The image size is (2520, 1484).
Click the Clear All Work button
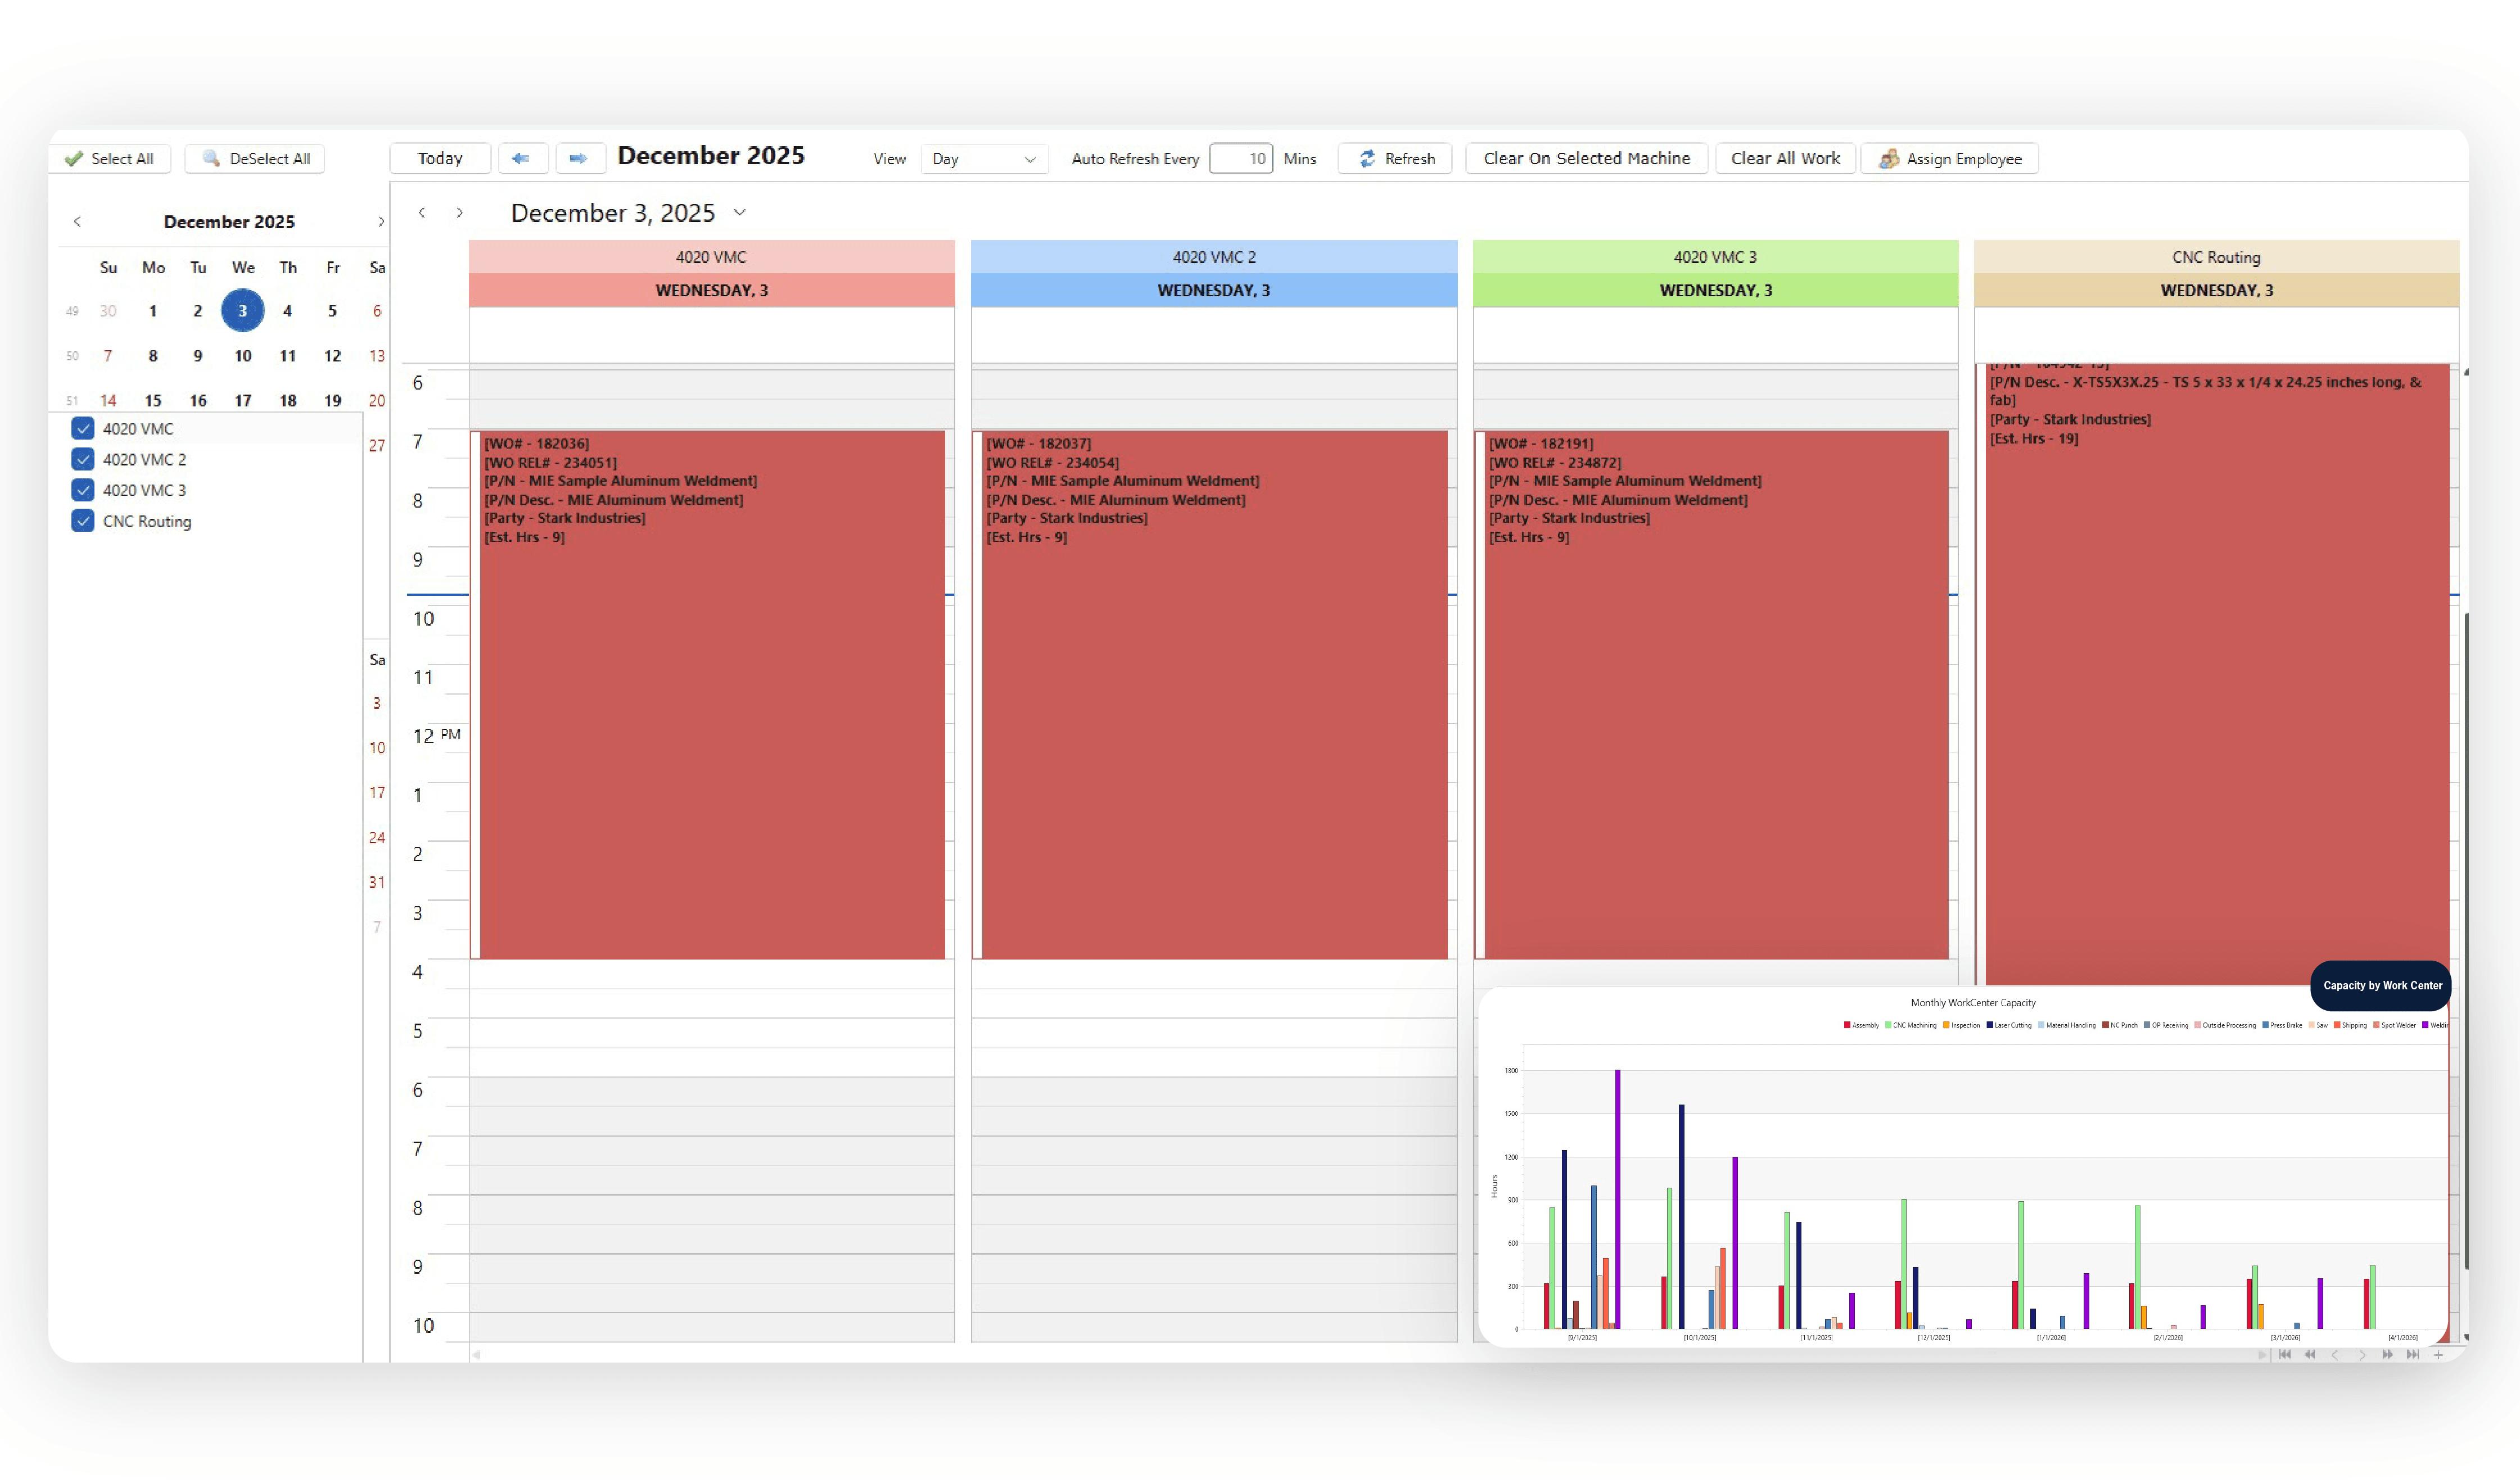click(1785, 158)
